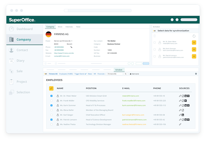This screenshot has height=141, width=206.
Task: Open Dashboard from the sidebar
Action: click(x=24, y=29)
